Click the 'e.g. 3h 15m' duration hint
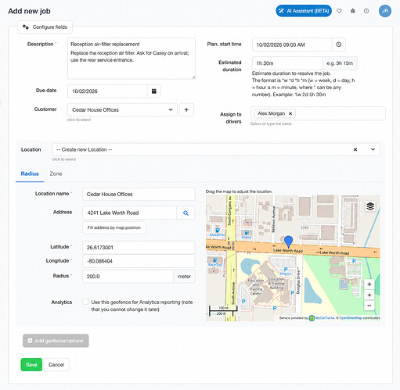The image size is (400, 390). pyautogui.click(x=340, y=63)
